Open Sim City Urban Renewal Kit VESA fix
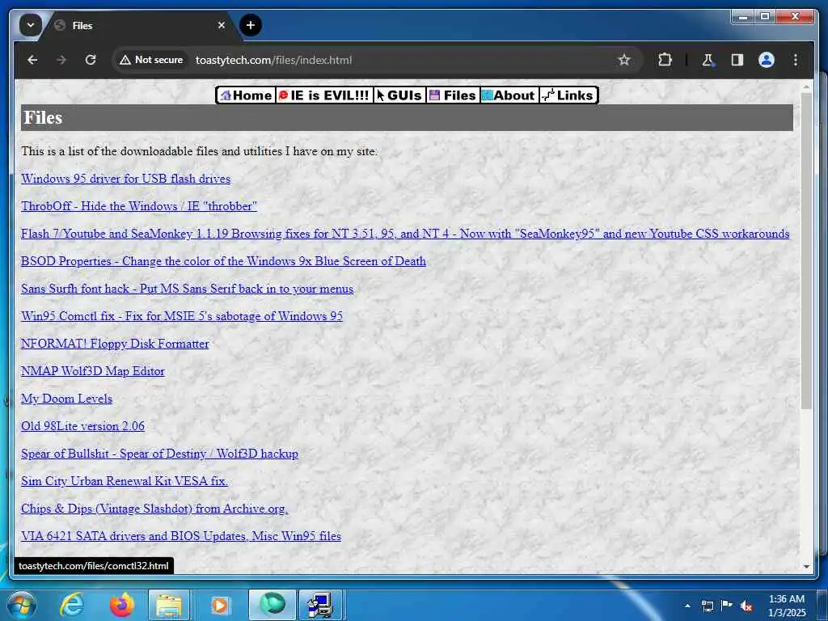828x621 pixels. point(124,480)
